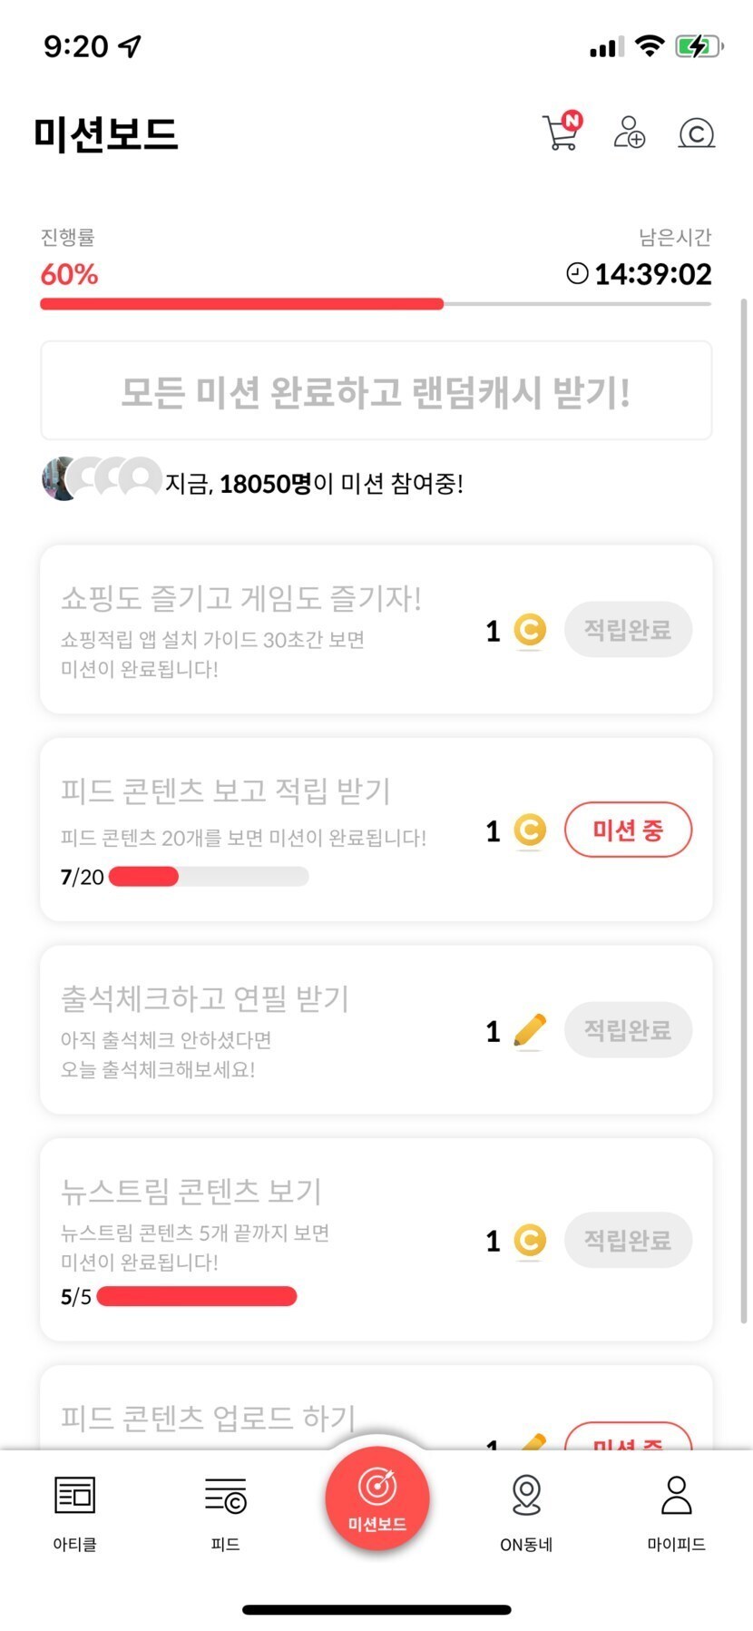The image size is (753, 1631).
Task: Open the cash coin icon in header
Action: (x=696, y=133)
